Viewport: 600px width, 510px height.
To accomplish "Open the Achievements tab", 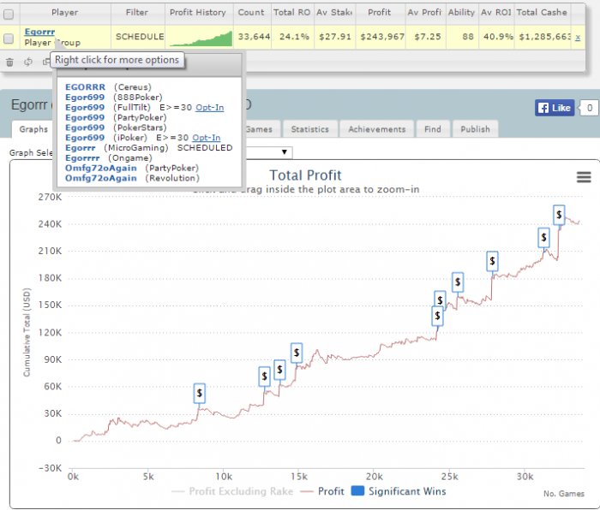I will tap(377, 129).
